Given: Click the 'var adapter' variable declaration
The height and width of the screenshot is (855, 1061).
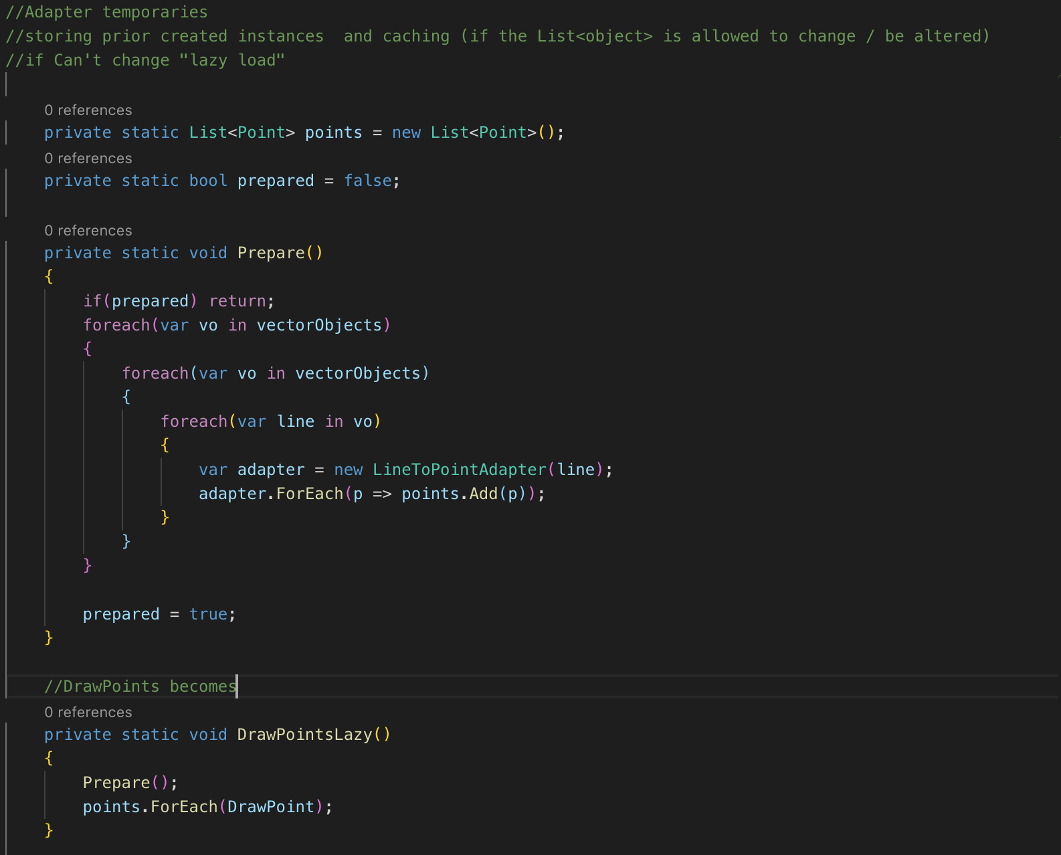Looking at the screenshot, I should pos(252,470).
